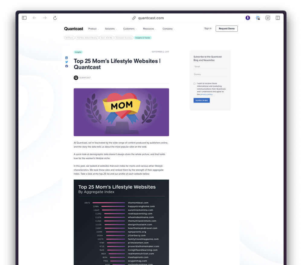Select the Customer Success filter pill
302x265 pixels.
click(124, 38)
